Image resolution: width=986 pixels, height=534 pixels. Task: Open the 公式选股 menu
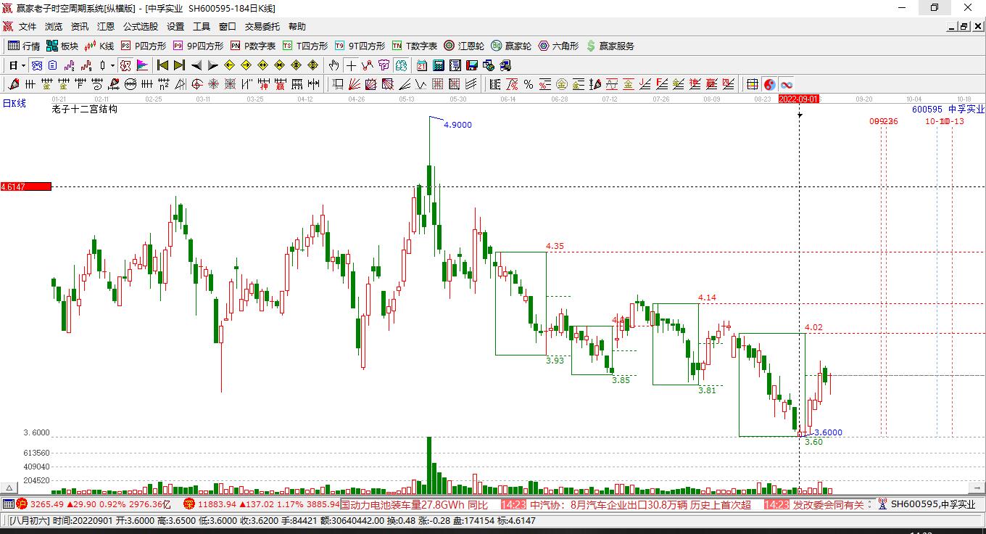click(141, 27)
